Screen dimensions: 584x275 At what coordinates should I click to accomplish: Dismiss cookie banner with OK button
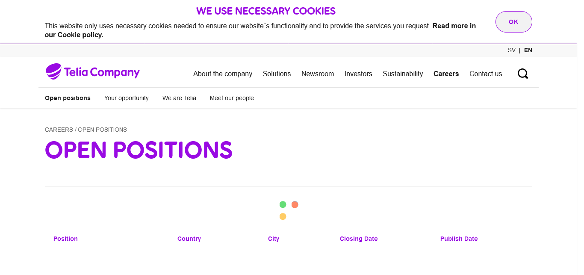point(513,22)
